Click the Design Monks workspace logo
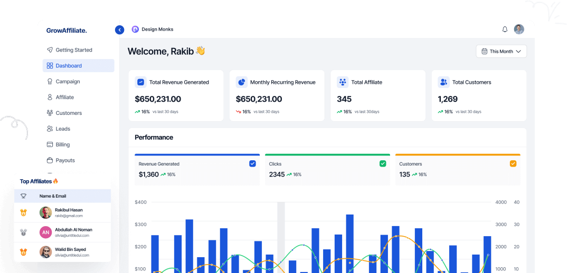Image resolution: width=568 pixels, height=273 pixels. click(135, 30)
